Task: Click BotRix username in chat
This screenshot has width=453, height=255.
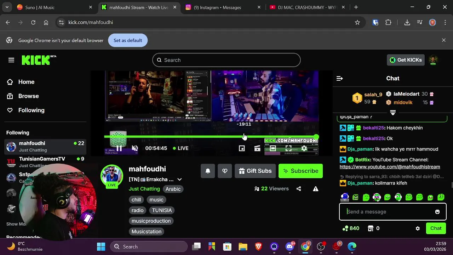Action: [362, 160]
